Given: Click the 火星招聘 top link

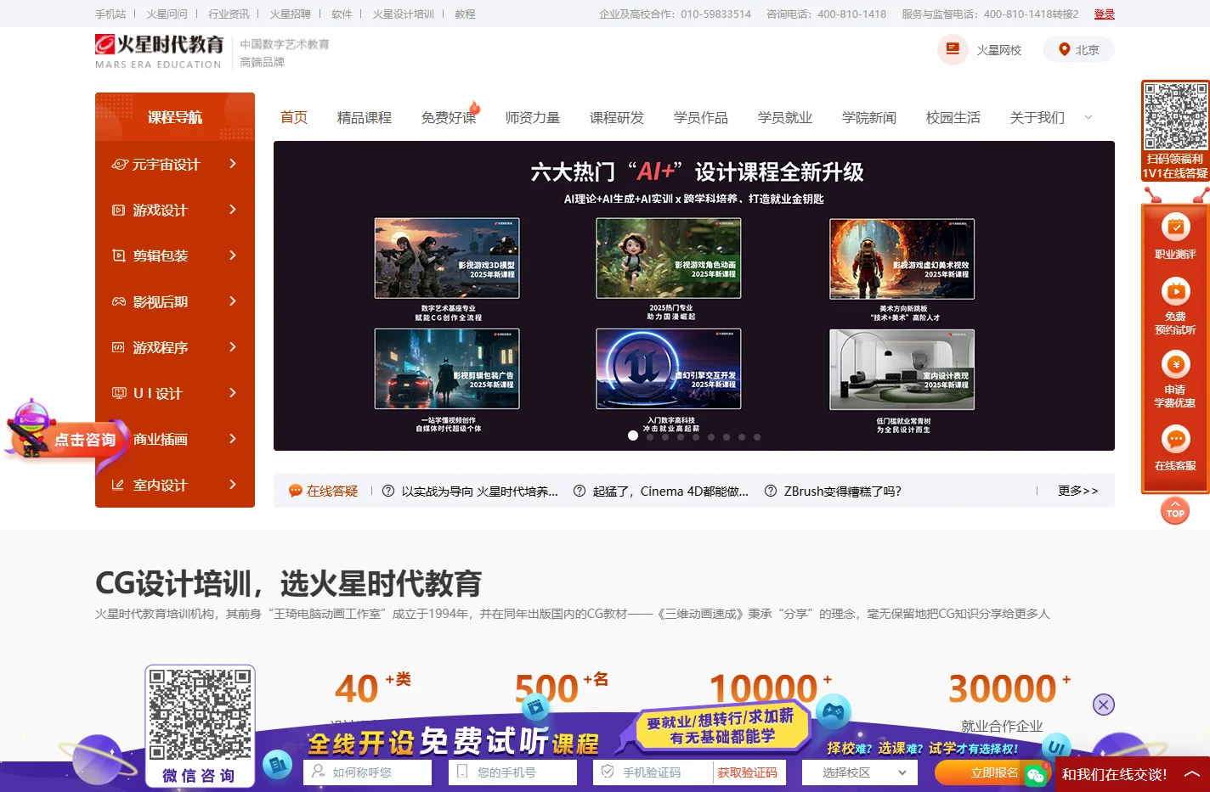Looking at the screenshot, I should point(290,14).
